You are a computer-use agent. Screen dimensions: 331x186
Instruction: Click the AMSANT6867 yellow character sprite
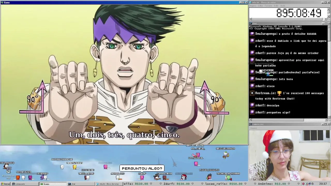click(x=75, y=167)
